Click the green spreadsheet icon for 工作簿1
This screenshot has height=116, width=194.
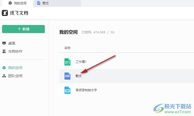(x=67, y=62)
